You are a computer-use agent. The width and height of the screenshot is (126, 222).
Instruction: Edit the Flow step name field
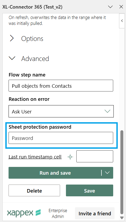click(x=61, y=86)
